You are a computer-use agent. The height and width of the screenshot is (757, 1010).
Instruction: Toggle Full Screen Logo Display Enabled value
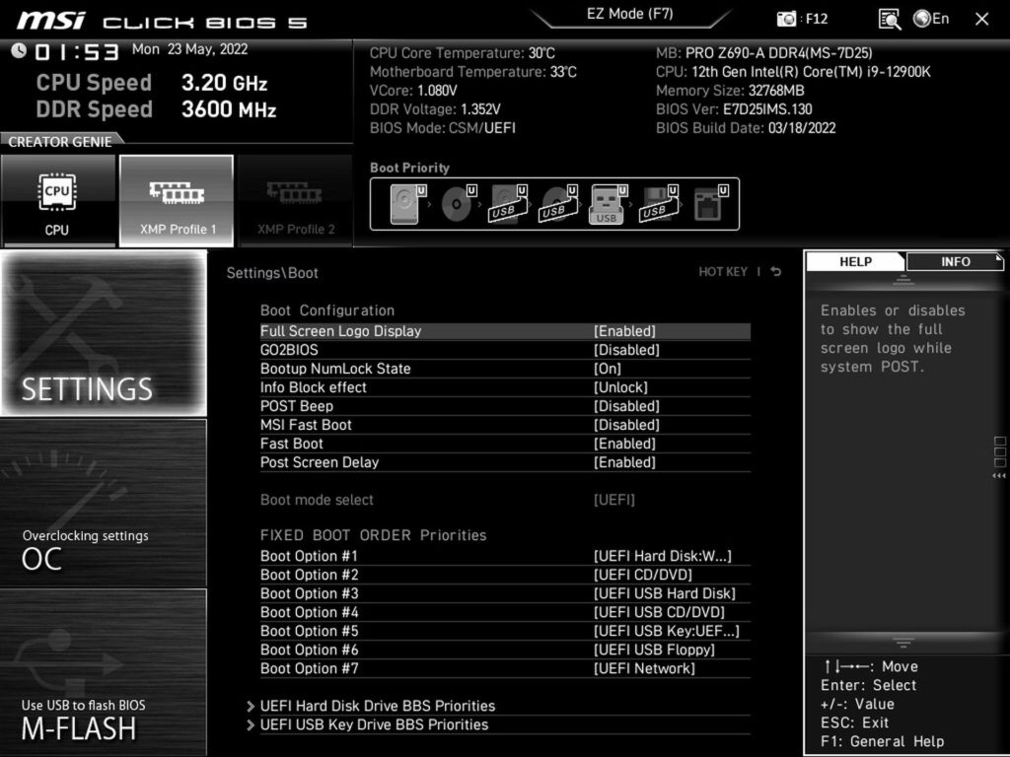(x=624, y=331)
